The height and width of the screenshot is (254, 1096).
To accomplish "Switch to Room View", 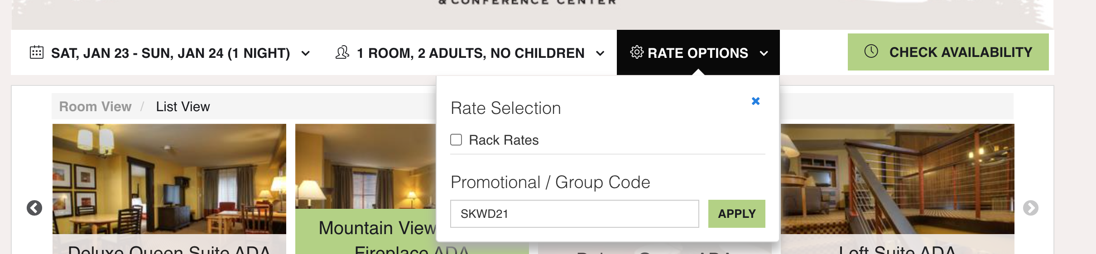I will point(96,107).
